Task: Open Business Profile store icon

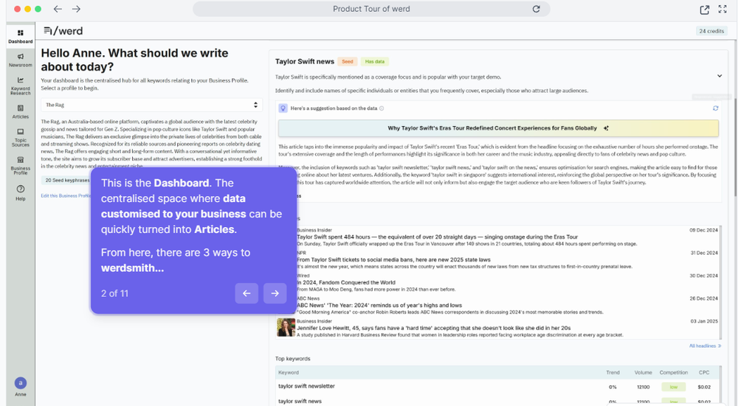Action: pyautogui.click(x=20, y=166)
